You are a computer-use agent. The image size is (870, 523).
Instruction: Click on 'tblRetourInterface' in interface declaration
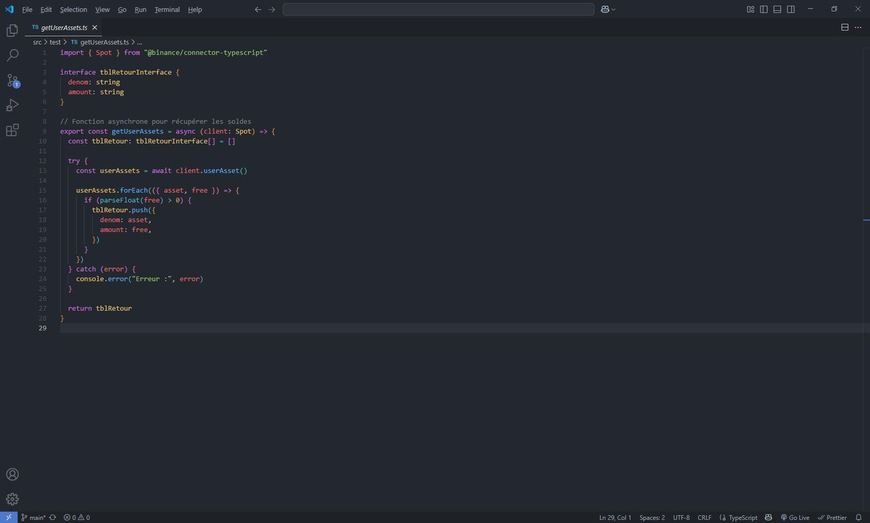[136, 72]
